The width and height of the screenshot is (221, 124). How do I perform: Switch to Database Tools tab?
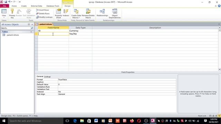[53, 6]
